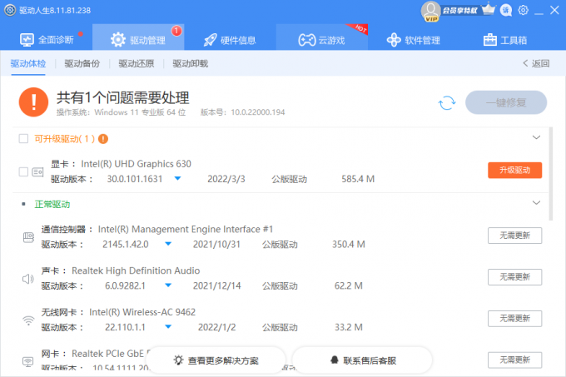Click the 返回 back link
Image resolution: width=566 pixels, height=377 pixels.
point(536,63)
